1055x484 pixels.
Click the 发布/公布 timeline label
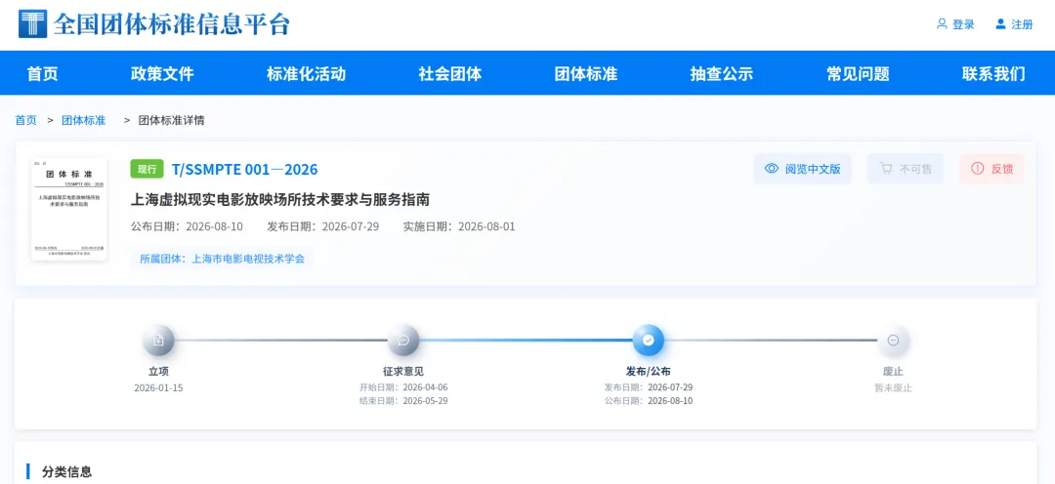tap(648, 371)
